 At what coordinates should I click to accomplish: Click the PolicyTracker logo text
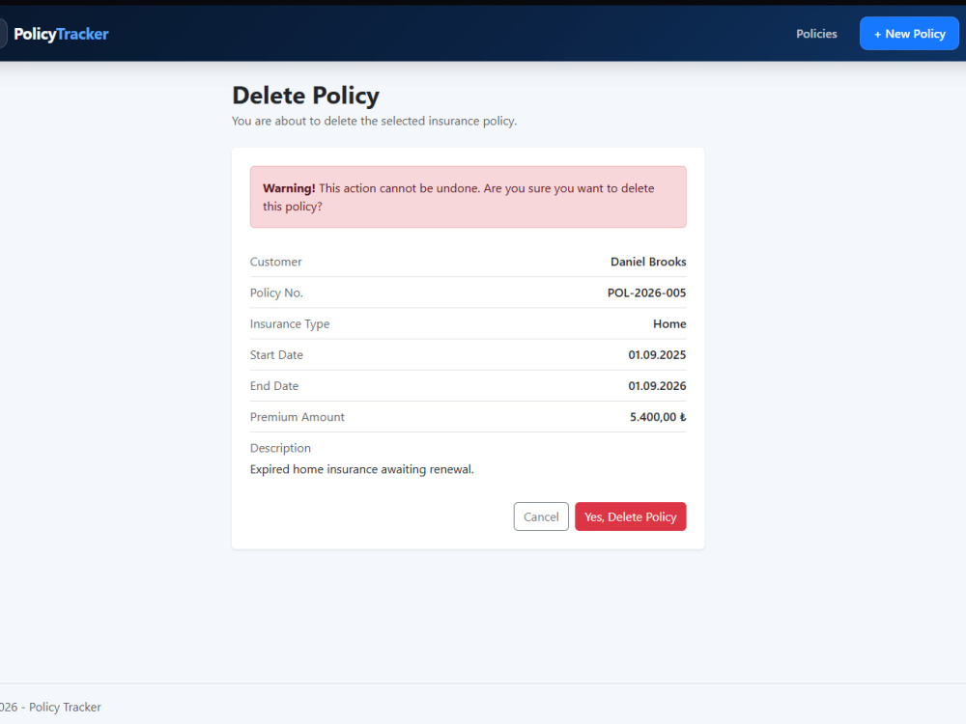tap(61, 34)
